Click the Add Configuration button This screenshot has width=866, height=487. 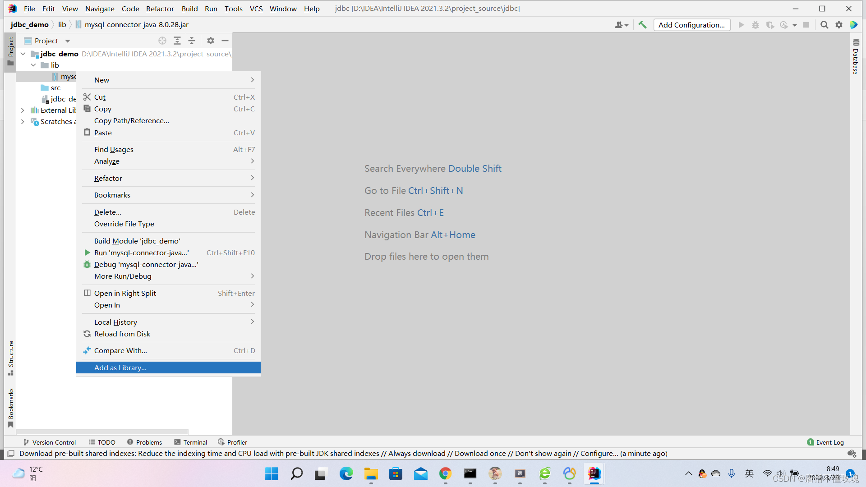pos(691,25)
